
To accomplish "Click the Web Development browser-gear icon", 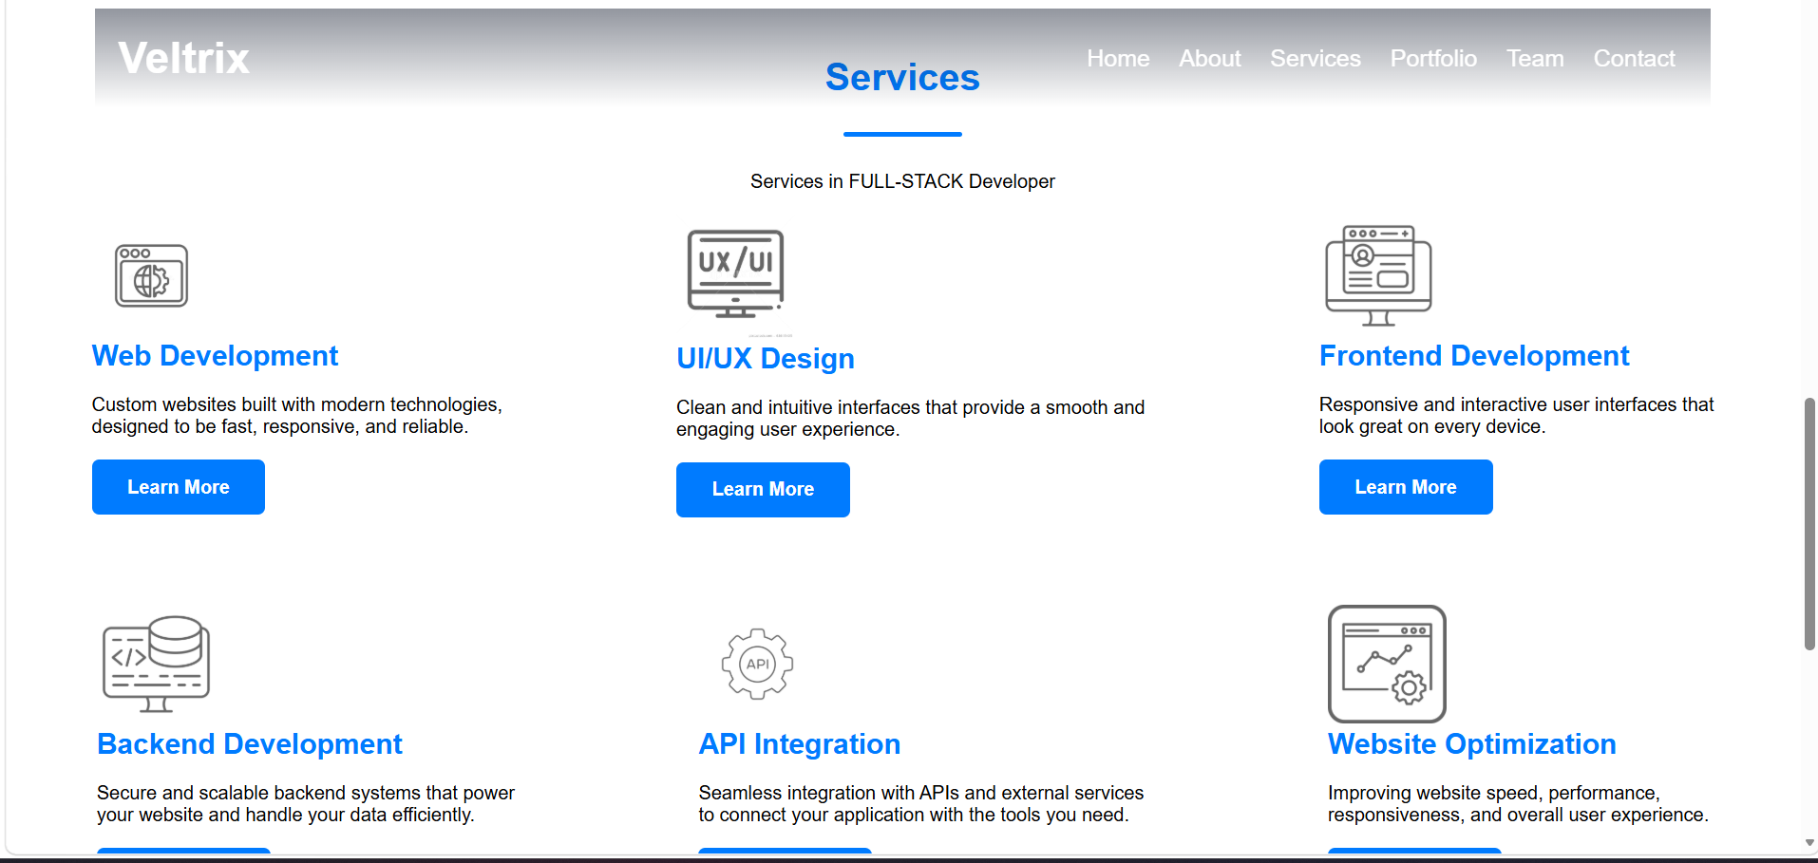I will [151, 276].
